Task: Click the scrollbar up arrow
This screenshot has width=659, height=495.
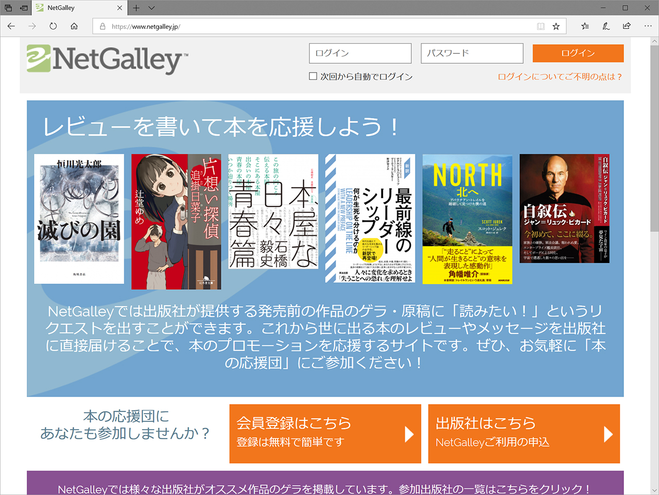Action: click(654, 41)
